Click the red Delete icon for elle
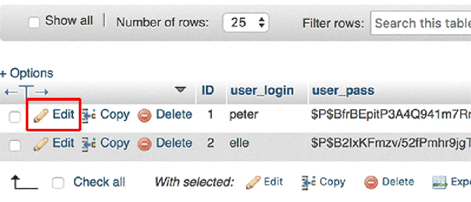 [144, 144]
